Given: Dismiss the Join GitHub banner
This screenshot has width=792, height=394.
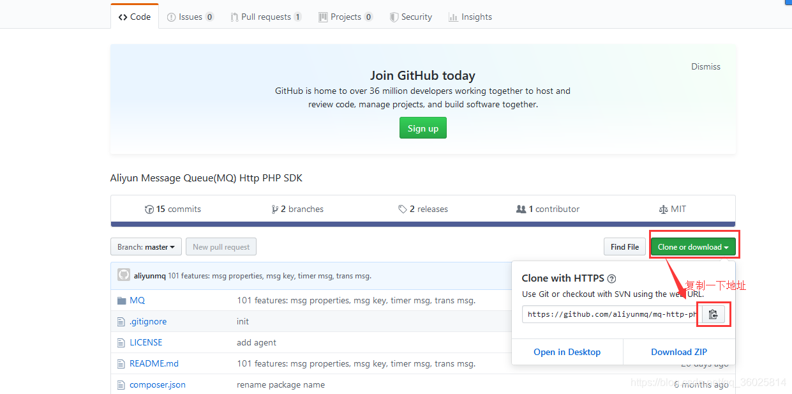Looking at the screenshot, I should (706, 66).
